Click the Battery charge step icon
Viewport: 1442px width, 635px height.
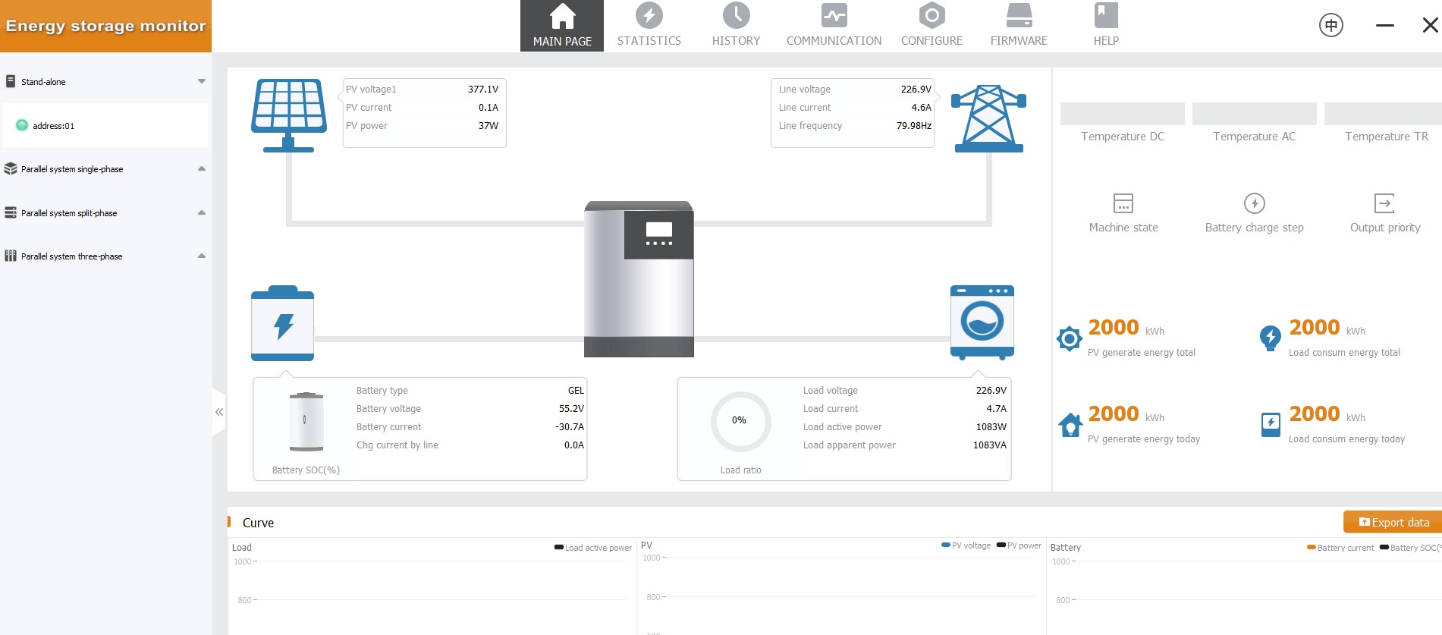pyautogui.click(x=1254, y=203)
